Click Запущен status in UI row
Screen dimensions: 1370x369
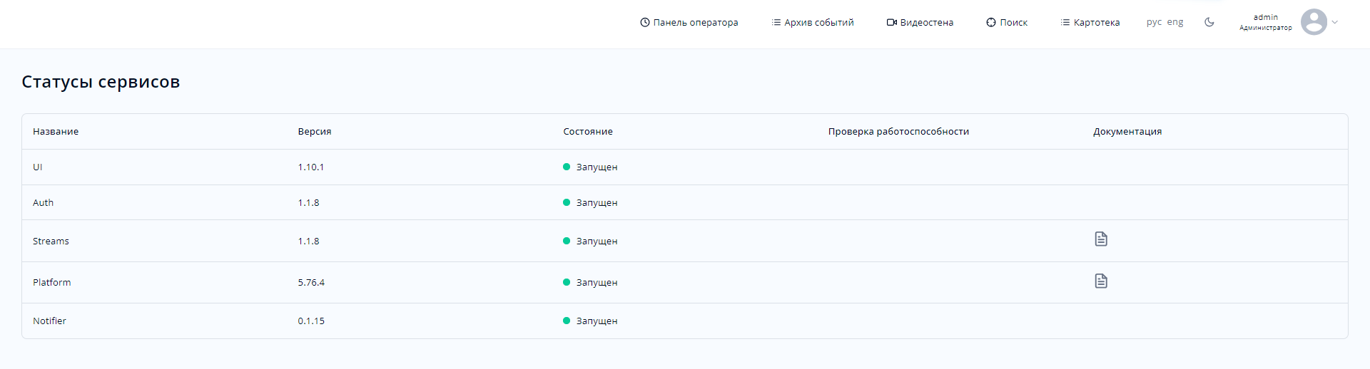591,167
